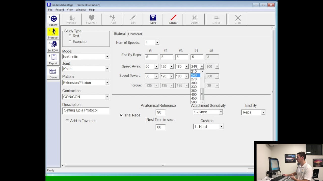
Task: Click the Description text field
Action: pyautogui.click(x=86, y=111)
